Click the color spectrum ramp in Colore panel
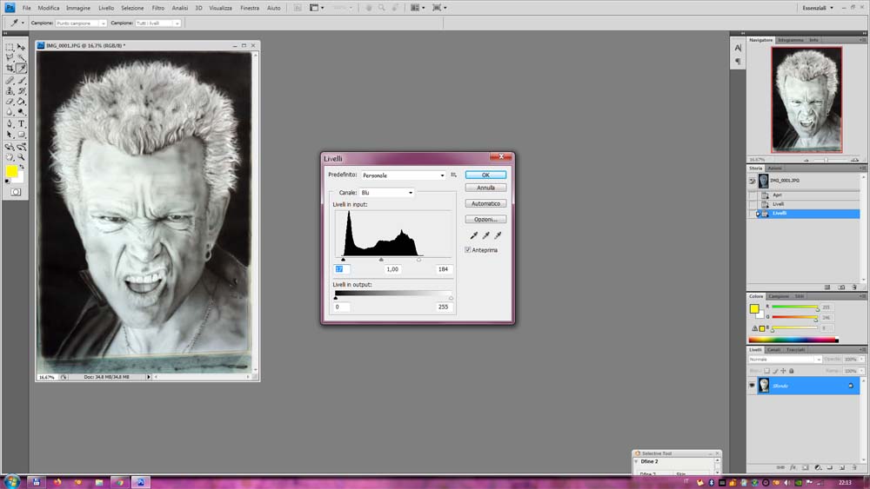This screenshot has width=870, height=489. pos(793,340)
